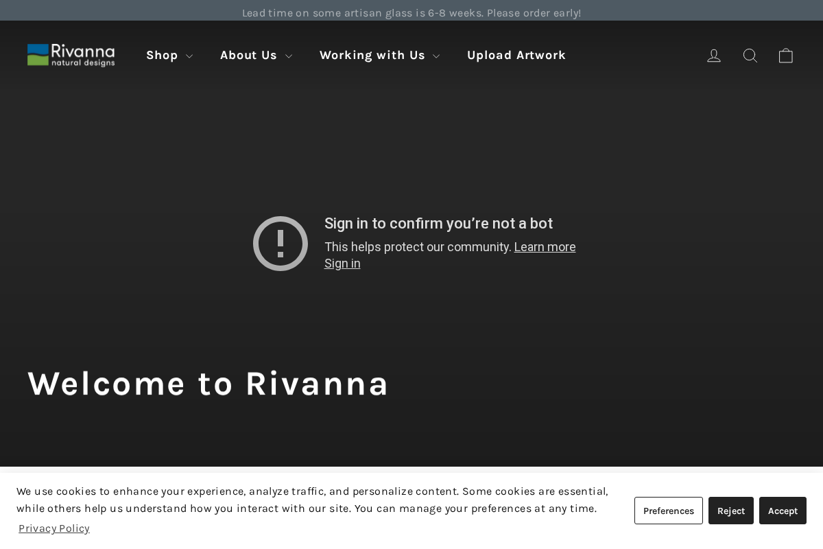This screenshot has width=823, height=549.
Task: View the shopping cart icon
Action: tap(785, 55)
